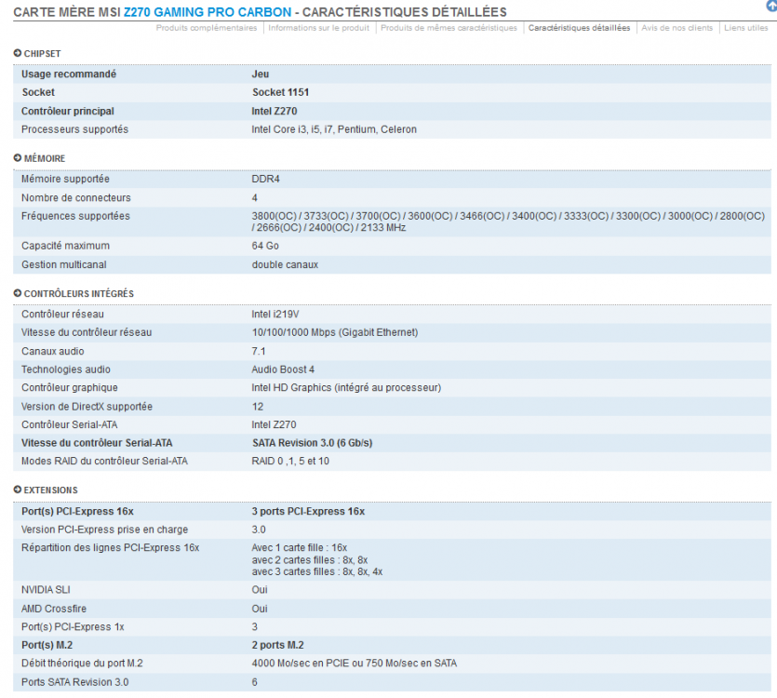
Task: Select the Port(s) PCI-Express 16x label
Action: pos(77,512)
